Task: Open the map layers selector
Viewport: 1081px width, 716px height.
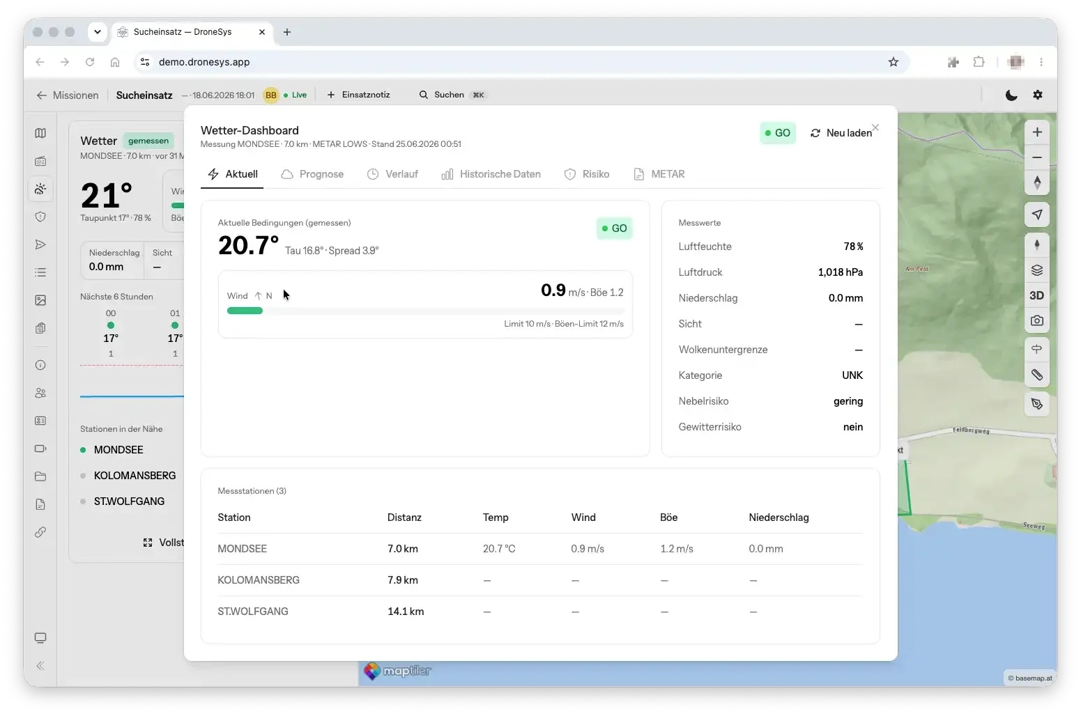Action: pos(1037,270)
